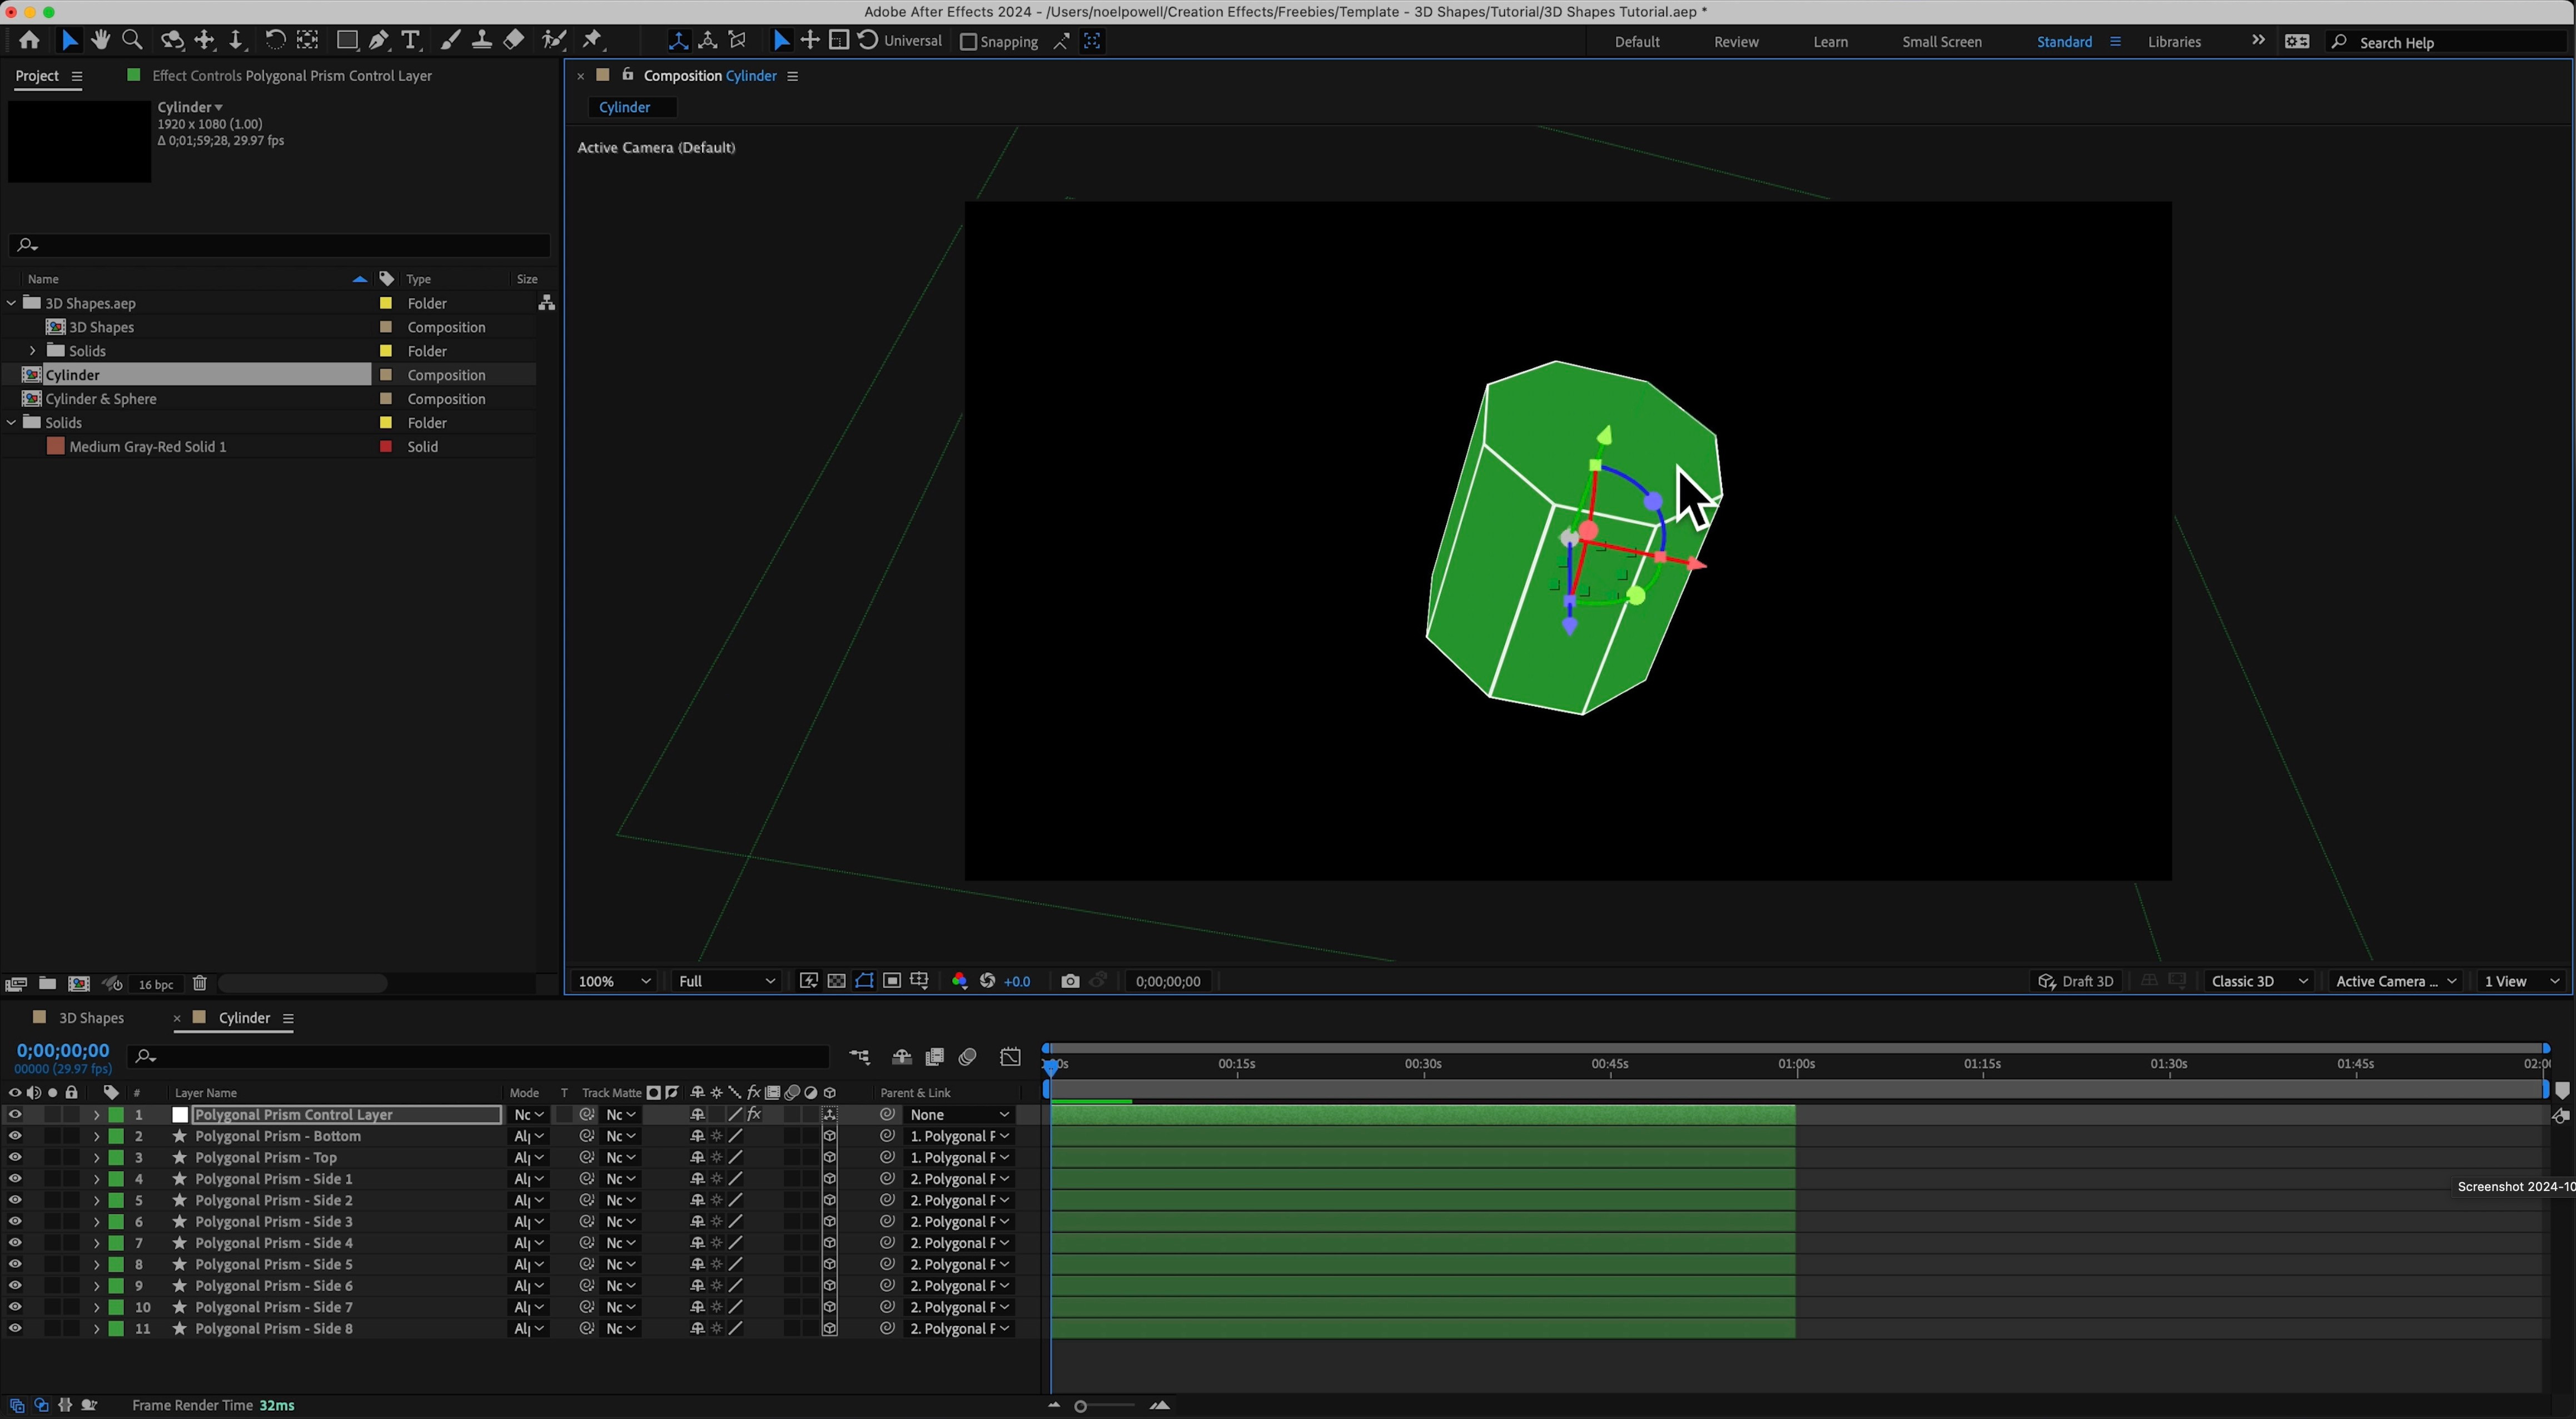Image resolution: width=2576 pixels, height=1419 pixels.
Task: Hide the Polygonal Prism - Top layer
Action: pyautogui.click(x=15, y=1158)
